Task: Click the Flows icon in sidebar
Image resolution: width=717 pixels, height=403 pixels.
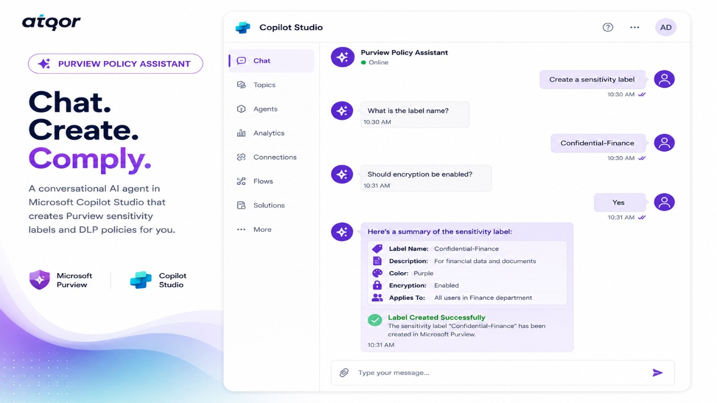Action: point(241,181)
